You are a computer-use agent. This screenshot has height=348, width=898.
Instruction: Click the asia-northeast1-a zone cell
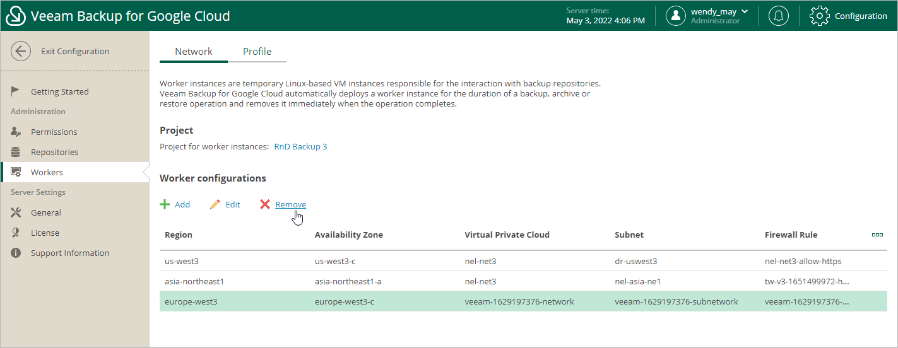(x=350, y=281)
